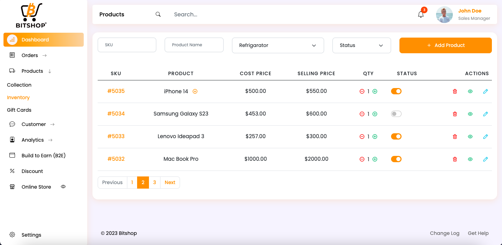Increase quantity for Mac Book Pro
This screenshot has height=245, width=502.
[x=375, y=159]
